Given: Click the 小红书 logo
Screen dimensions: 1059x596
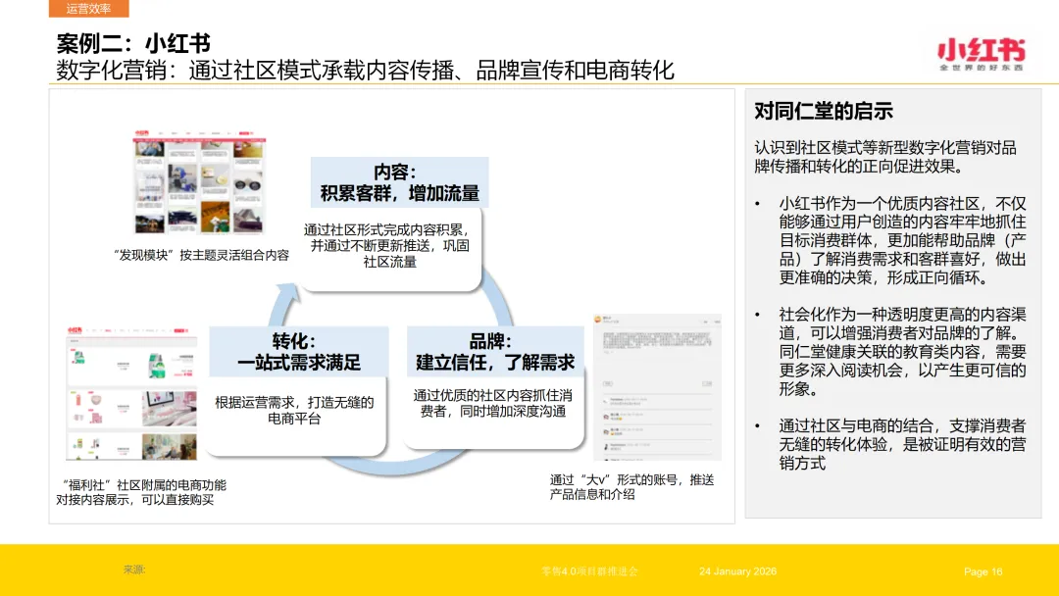Looking at the screenshot, I should point(982,54).
